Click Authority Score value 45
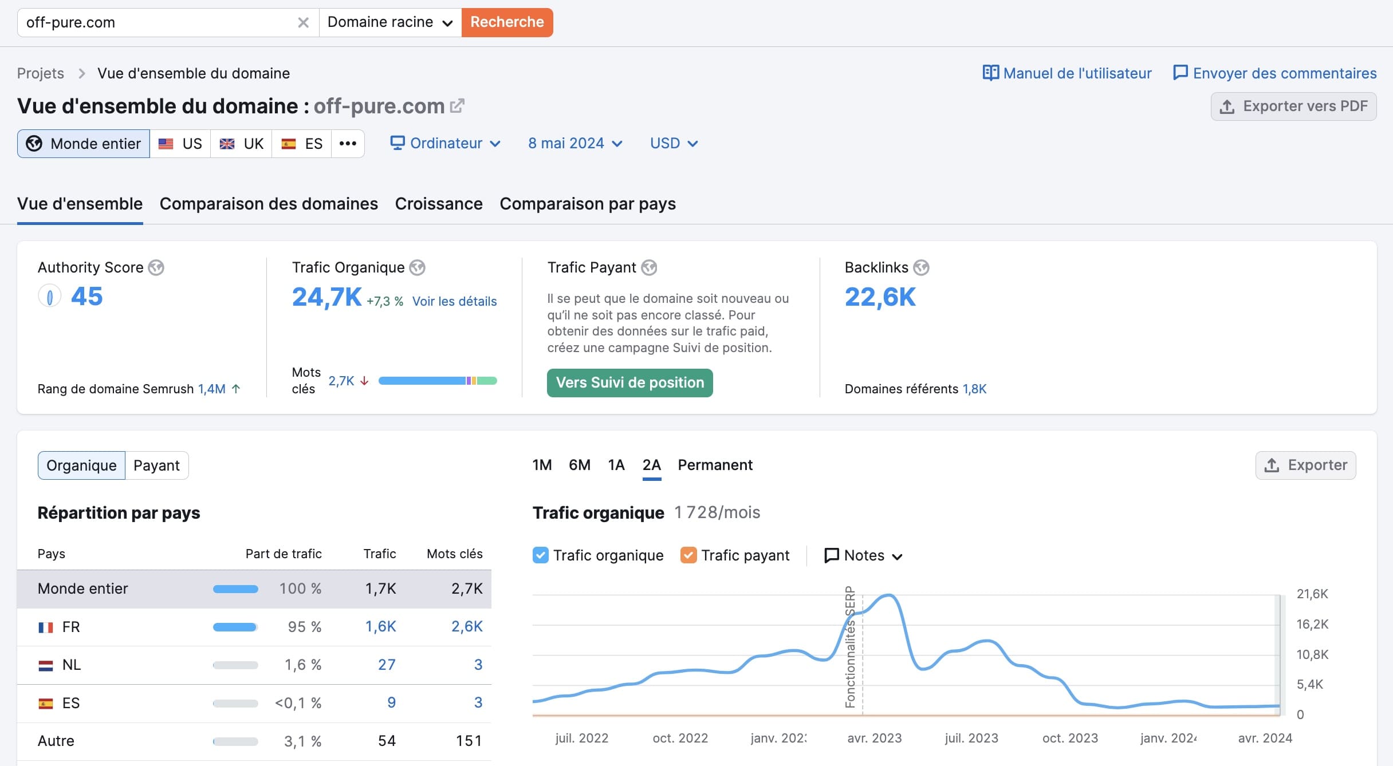 click(x=86, y=297)
